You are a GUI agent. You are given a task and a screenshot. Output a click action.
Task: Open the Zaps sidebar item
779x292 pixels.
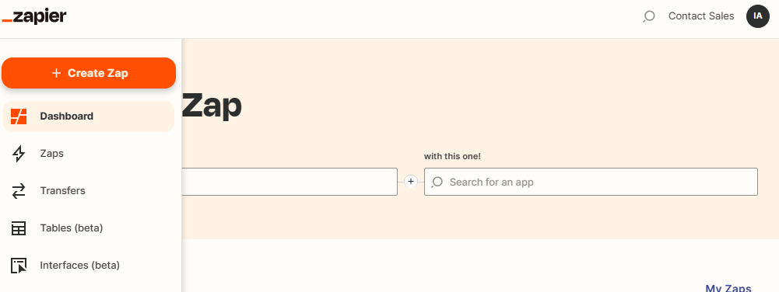(89, 154)
